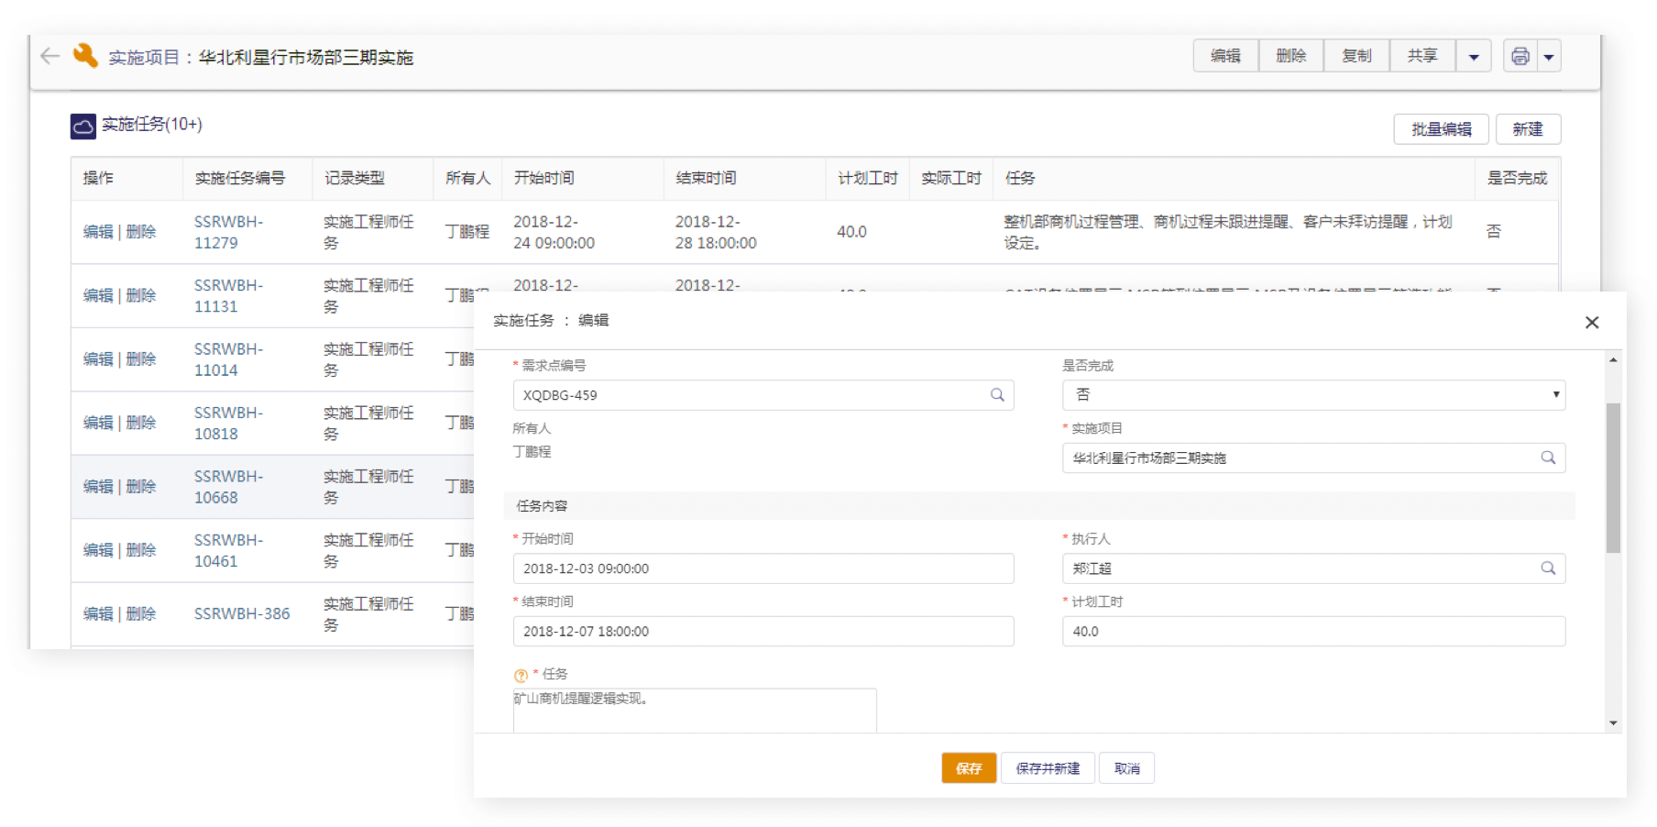The width and height of the screenshot is (1657, 827).
Task: Expand the print options dropdown arrow
Action: pyautogui.click(x=1549, y=56)
